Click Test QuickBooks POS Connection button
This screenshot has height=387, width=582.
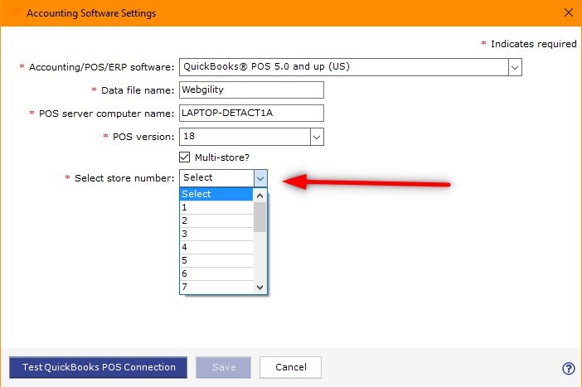coord(99,367)
